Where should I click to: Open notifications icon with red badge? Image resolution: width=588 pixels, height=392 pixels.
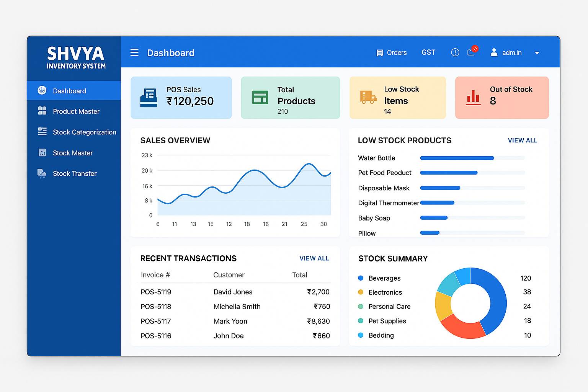click(472, 52)
